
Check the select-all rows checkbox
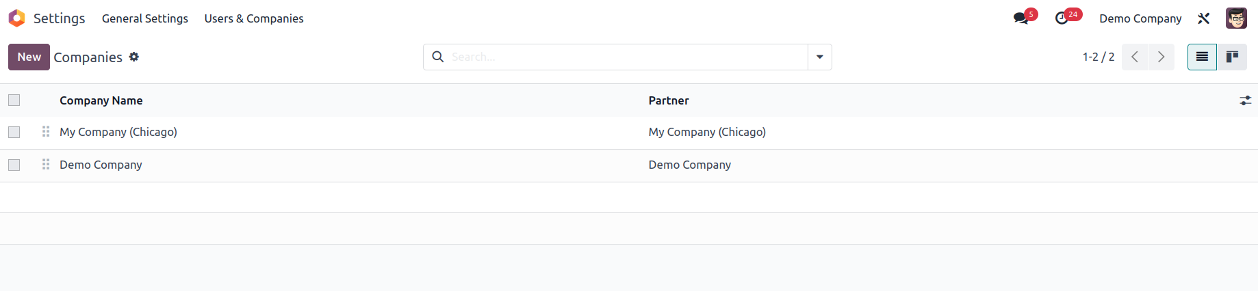click(14, 100)
